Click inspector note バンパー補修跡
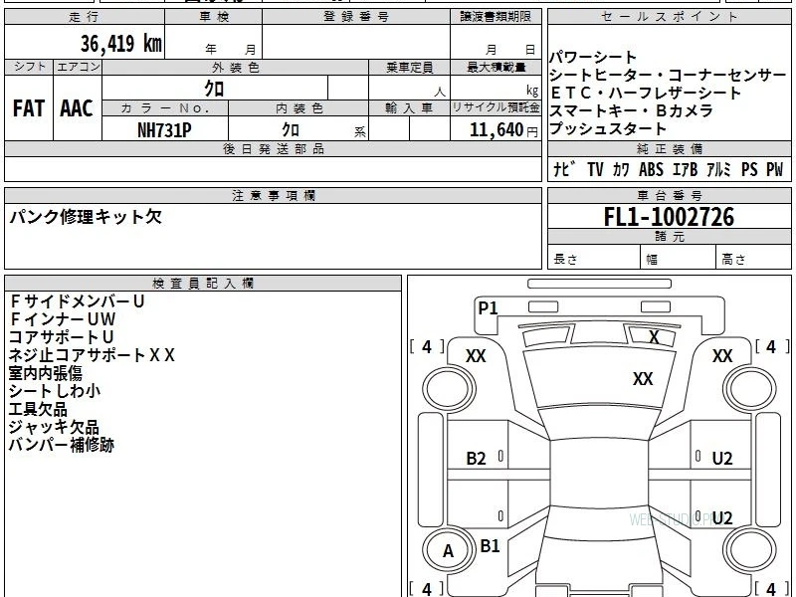 [61, 445]
